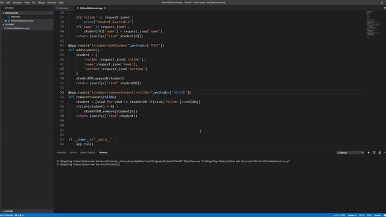386x217 pixels.
Task: Open the Go menu
Action: [34, 2]
